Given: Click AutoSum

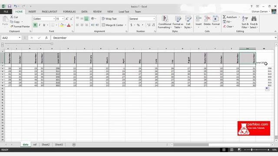Looking at the screenshot, I should click(230, 17).
